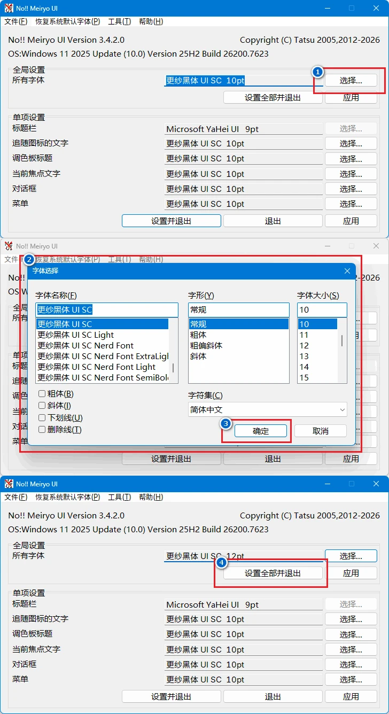Image resolution: width=389 pixels, height=714 pixels.
Task: Click the 字体名称 input in font dialog
Action: 107,310
